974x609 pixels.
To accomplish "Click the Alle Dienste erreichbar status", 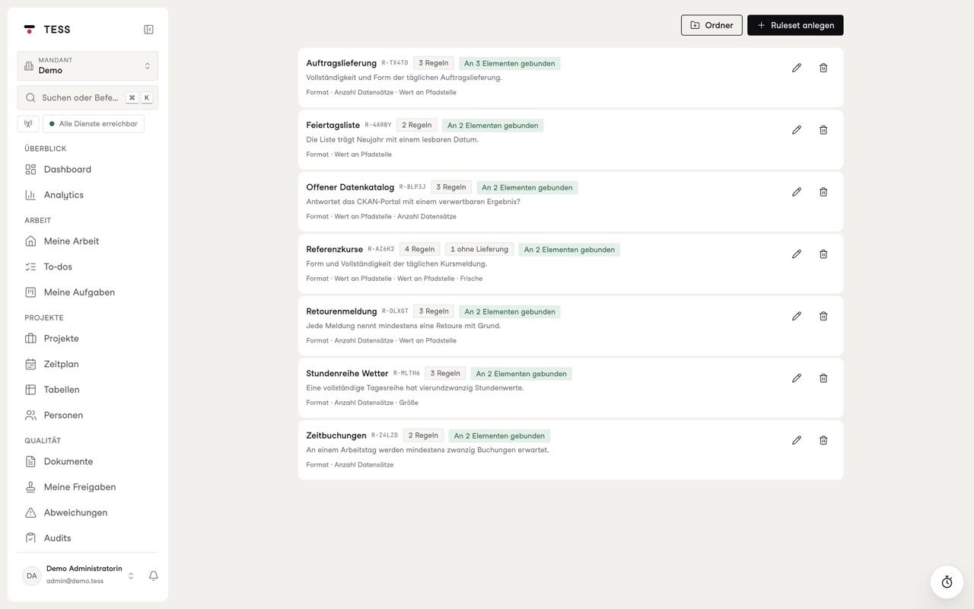I will click(x=94, y=124).
